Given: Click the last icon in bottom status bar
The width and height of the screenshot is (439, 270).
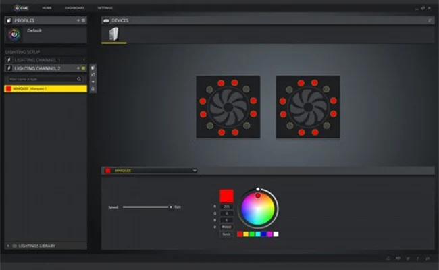Looking at the screenshot, I should (428, 259).
